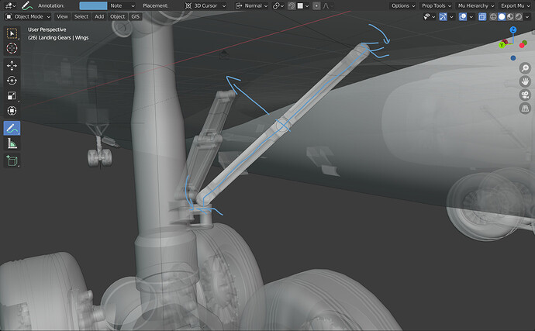Viewport: 535px width, 331px height.
Task: Select the Select Box tool
Action: click(x=12, y=34)
